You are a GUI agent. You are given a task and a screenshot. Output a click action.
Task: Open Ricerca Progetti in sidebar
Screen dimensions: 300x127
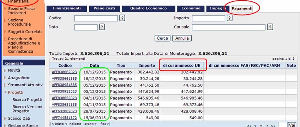click(28, 100)
